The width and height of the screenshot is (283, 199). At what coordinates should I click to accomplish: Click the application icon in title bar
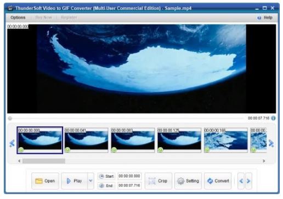coord(10,8)
